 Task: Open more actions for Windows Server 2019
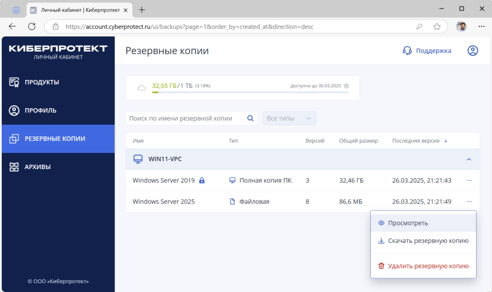coord(469,180)
